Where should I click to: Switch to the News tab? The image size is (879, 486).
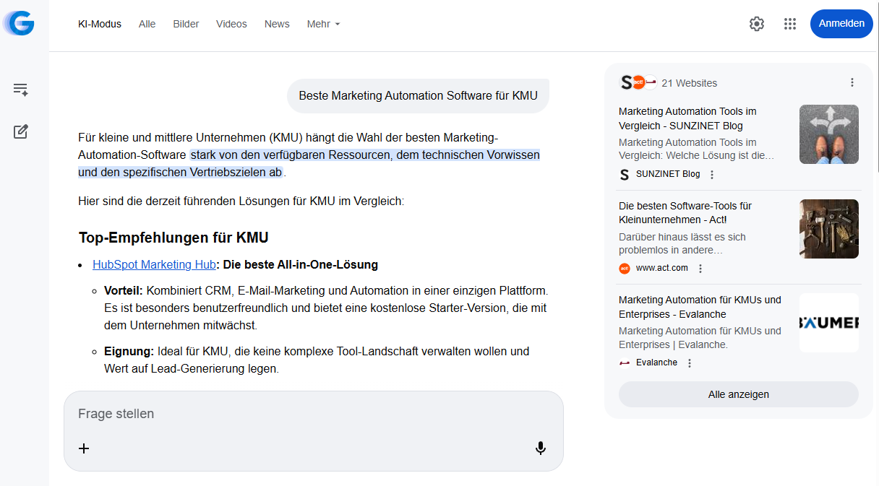[277, 24]
